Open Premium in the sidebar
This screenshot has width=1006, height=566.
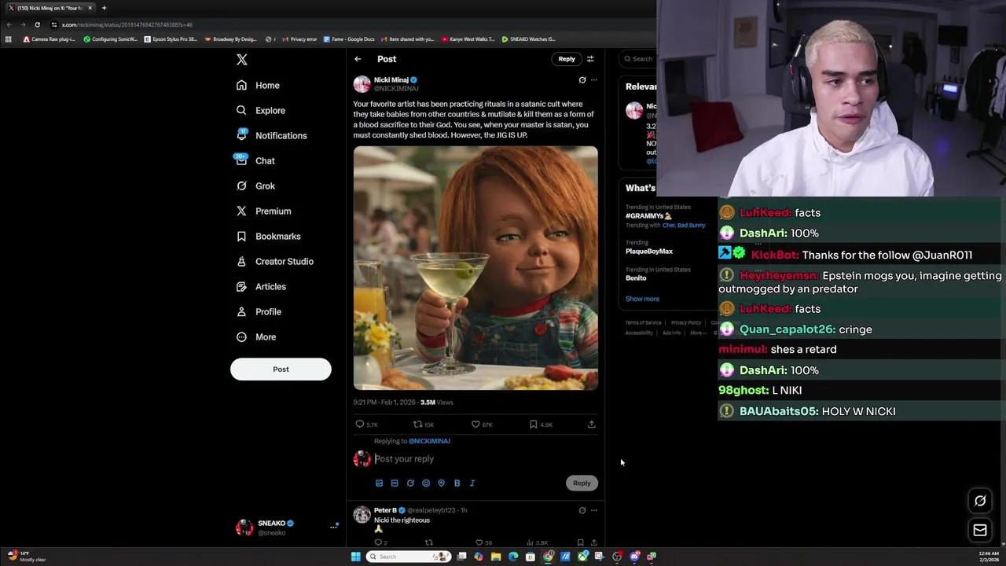pos(264,211)
